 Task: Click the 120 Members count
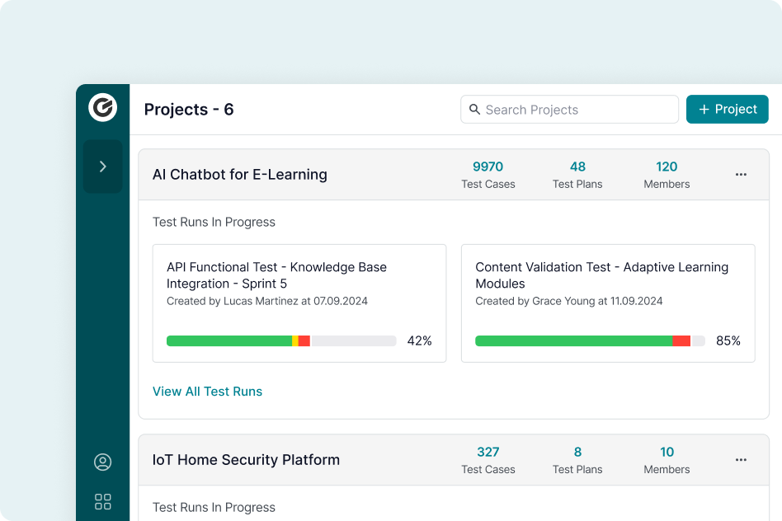(667, 175)
